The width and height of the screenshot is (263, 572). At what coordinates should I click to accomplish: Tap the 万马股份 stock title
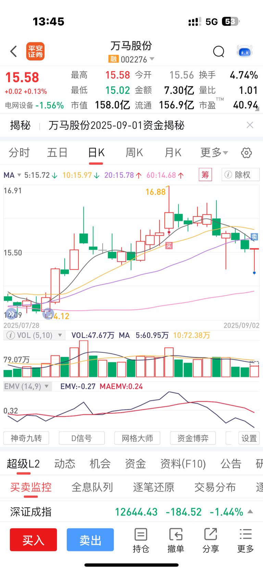pos(131,46)
